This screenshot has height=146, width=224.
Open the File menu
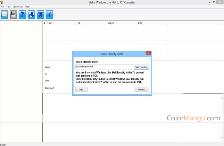click(x=2, y=7)
